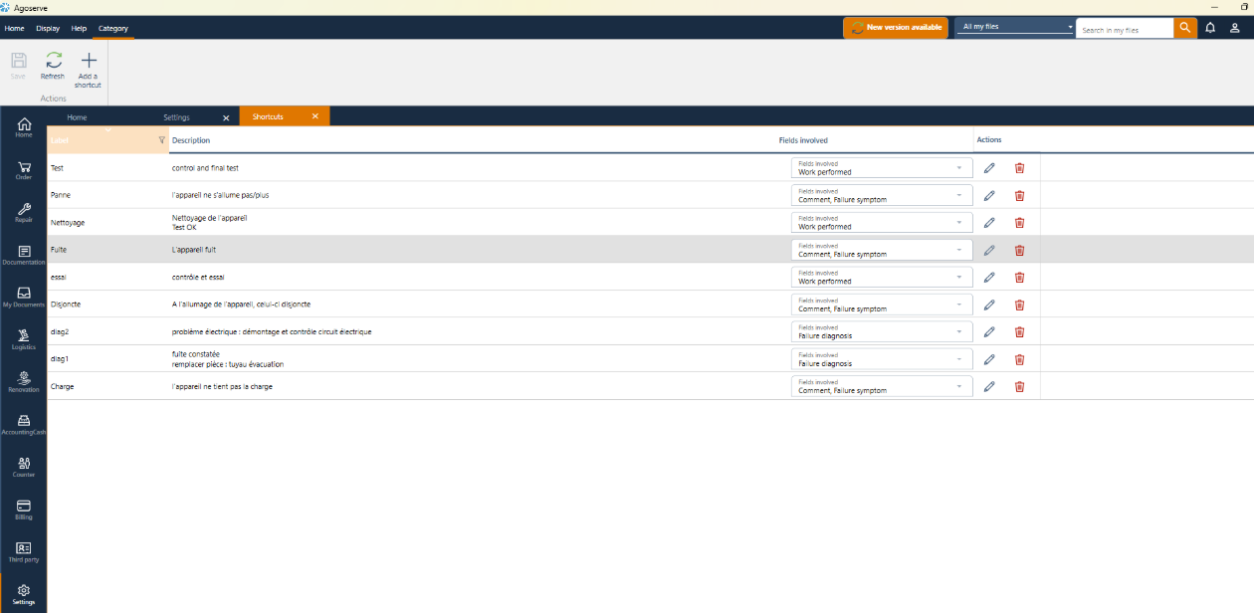Open Renovation module in sidebar
The image size is (1254, 613).
pos(24,382)
